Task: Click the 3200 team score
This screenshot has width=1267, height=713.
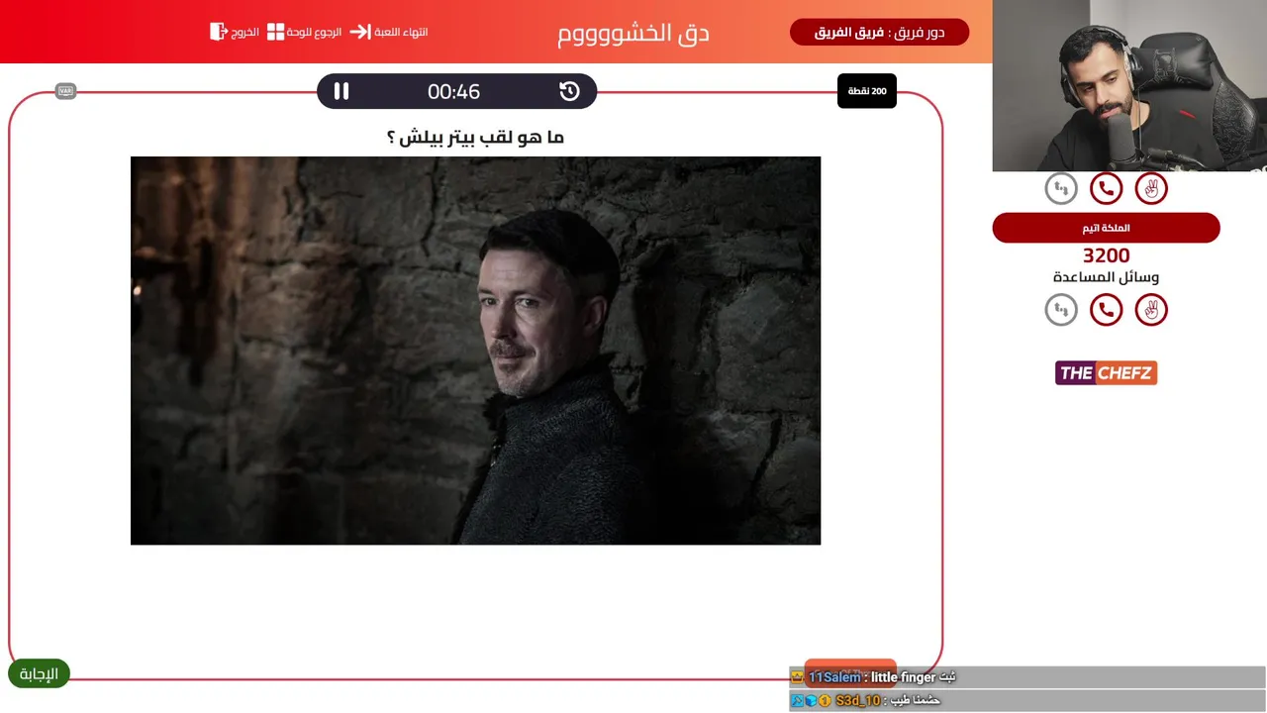Action: tap(1106, 255)
